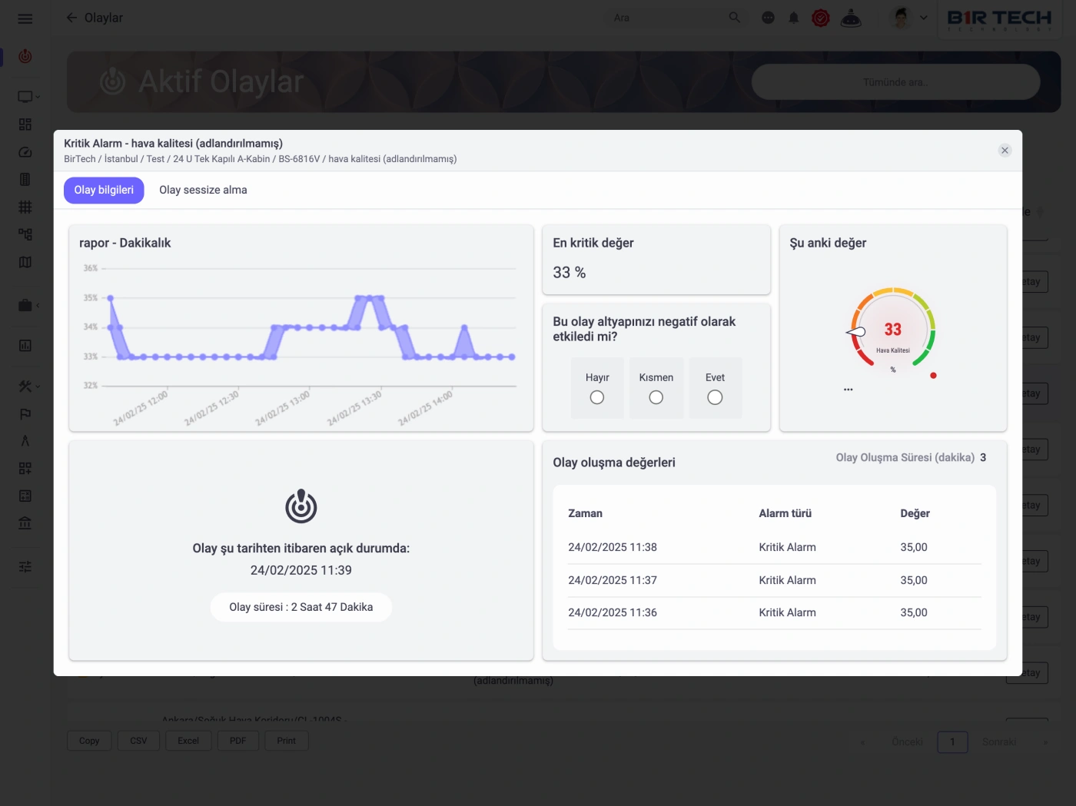
Task: Open the hamburger menu in the sidebar
Action: point(25,18)
